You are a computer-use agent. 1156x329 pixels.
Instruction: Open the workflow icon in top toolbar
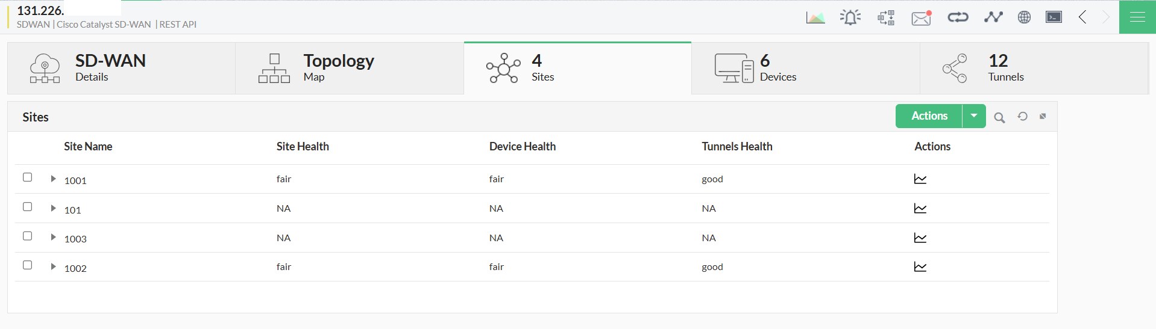click(x=885, y=17)
